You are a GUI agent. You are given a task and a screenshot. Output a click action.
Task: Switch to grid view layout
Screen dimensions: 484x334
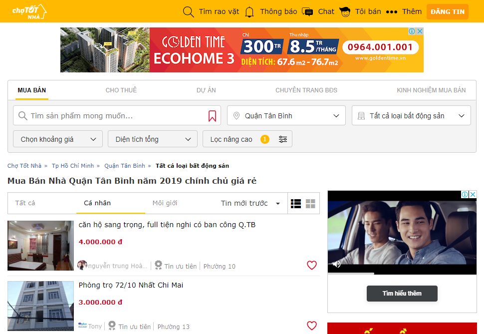[x=310, y=203]
